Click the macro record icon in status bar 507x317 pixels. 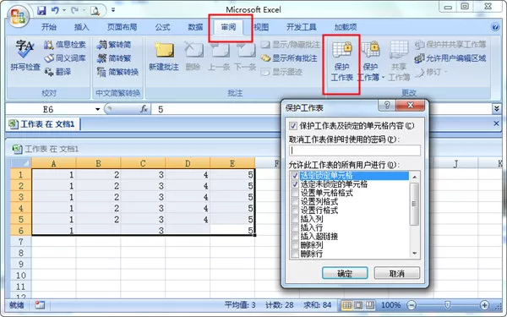click(x=40, y=305)
